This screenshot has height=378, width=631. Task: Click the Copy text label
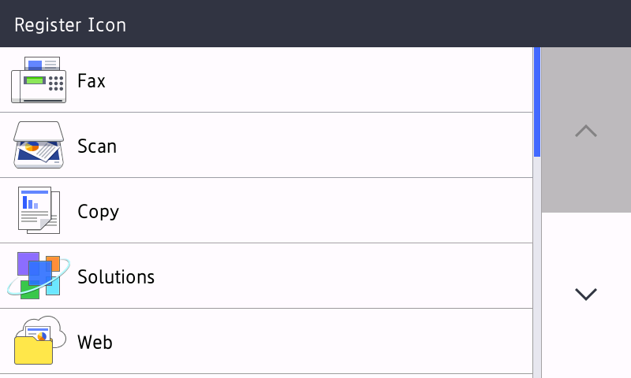tap(99, 212)
